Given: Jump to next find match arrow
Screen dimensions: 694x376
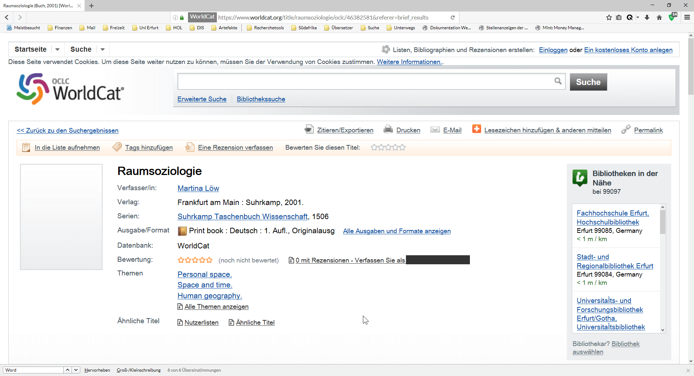Looking at the screenshot, I should (x=76, y=370).
